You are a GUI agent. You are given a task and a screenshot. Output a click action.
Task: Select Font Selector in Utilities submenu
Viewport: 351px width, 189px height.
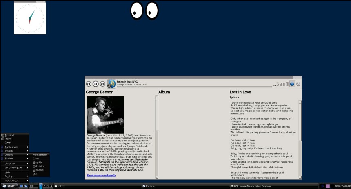coord(40,154)
